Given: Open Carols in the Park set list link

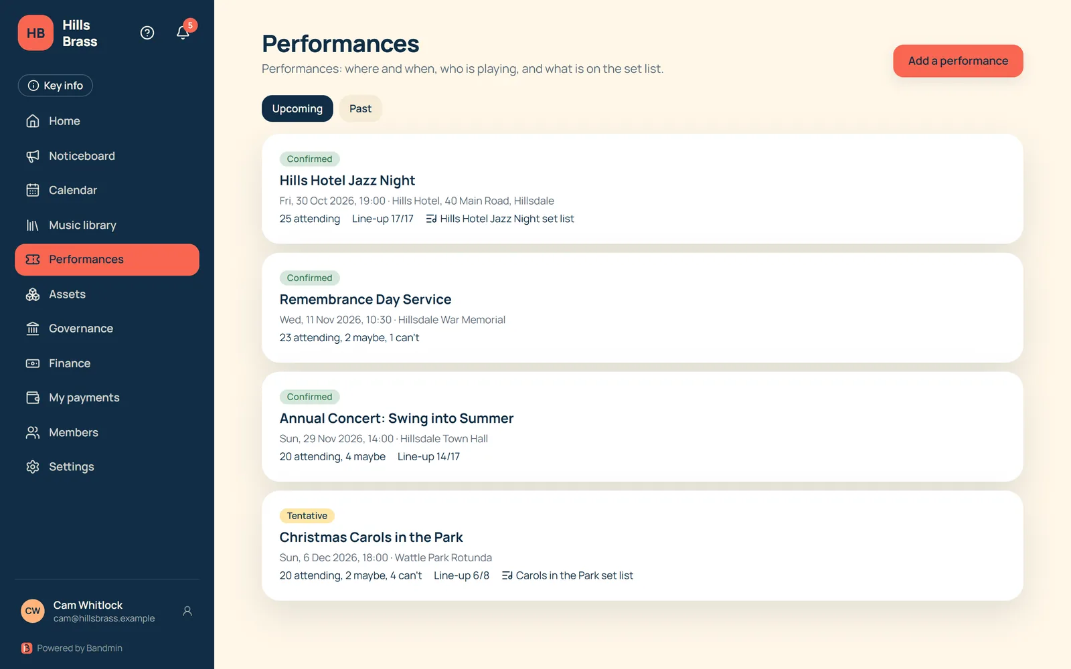Looking at the screenshot, I should pyautogui.click(x=567, y=575).
